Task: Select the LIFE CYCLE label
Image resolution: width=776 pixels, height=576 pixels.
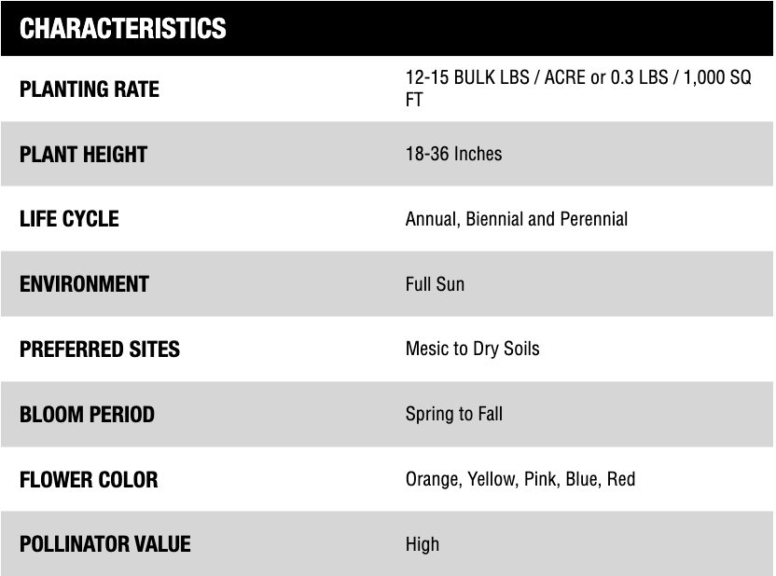Action: 69,219
